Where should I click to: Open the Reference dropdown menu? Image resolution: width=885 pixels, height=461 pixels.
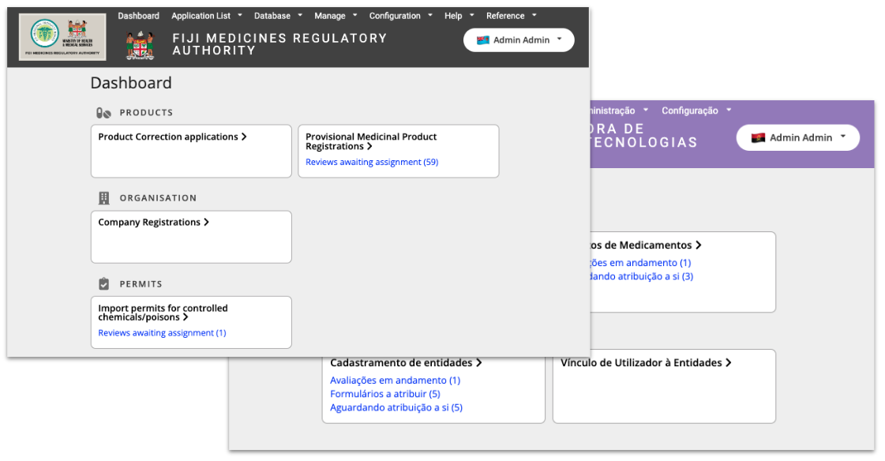(511, 16)
